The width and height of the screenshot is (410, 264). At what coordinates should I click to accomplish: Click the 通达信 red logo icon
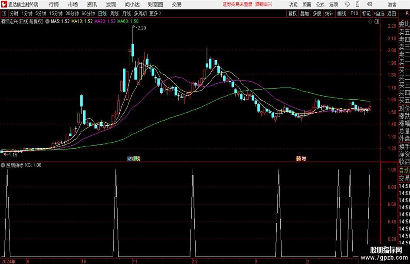click(4, 4)
